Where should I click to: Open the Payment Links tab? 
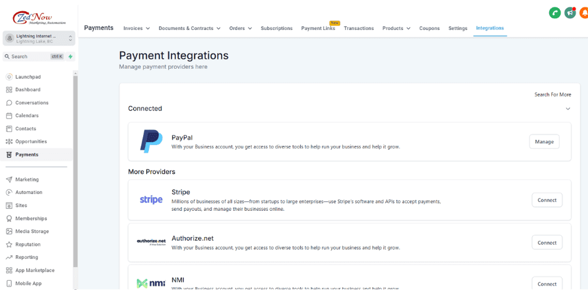[318, 29]
